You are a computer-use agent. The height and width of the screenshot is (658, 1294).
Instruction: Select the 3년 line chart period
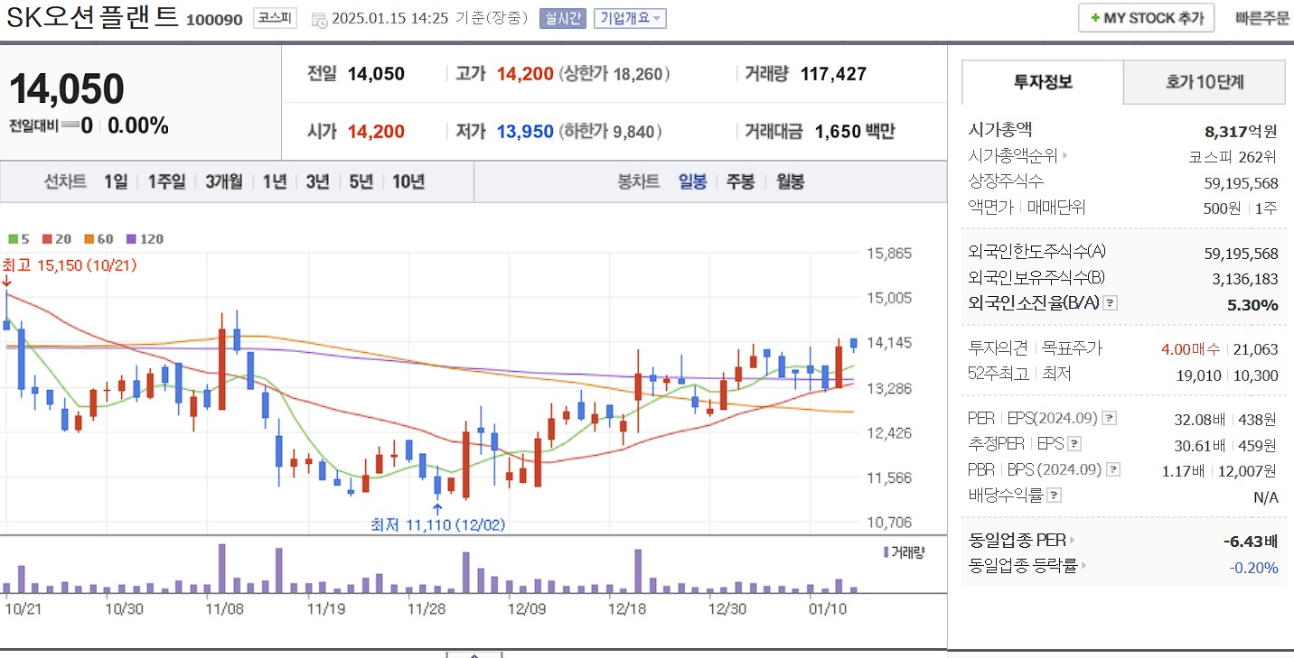coord(317,181)
